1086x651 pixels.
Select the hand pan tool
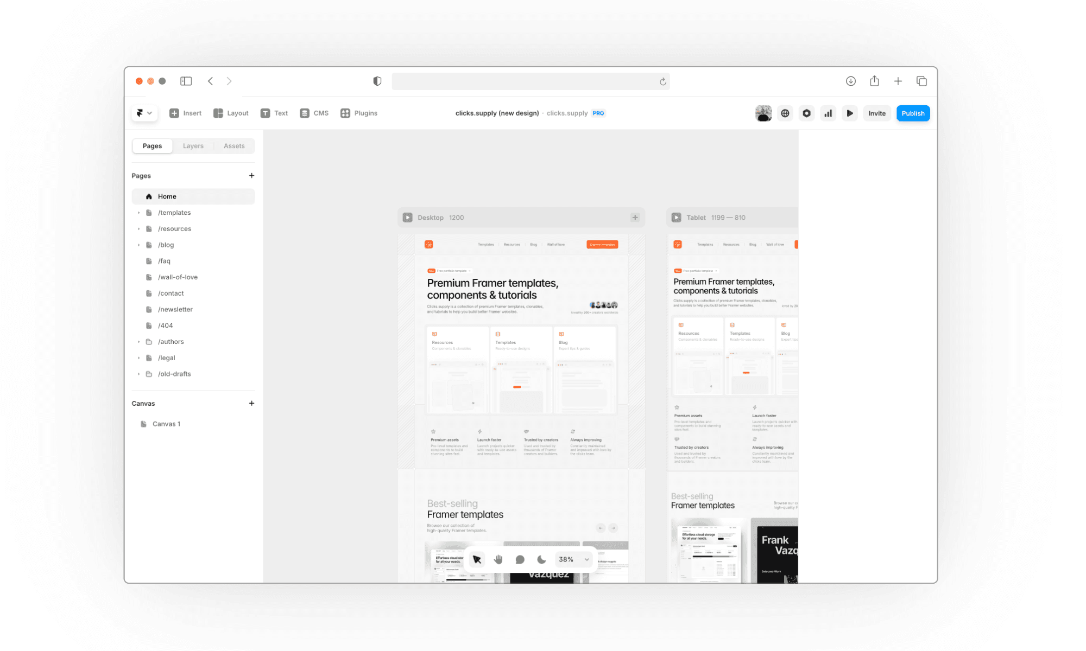coord(498,559)
